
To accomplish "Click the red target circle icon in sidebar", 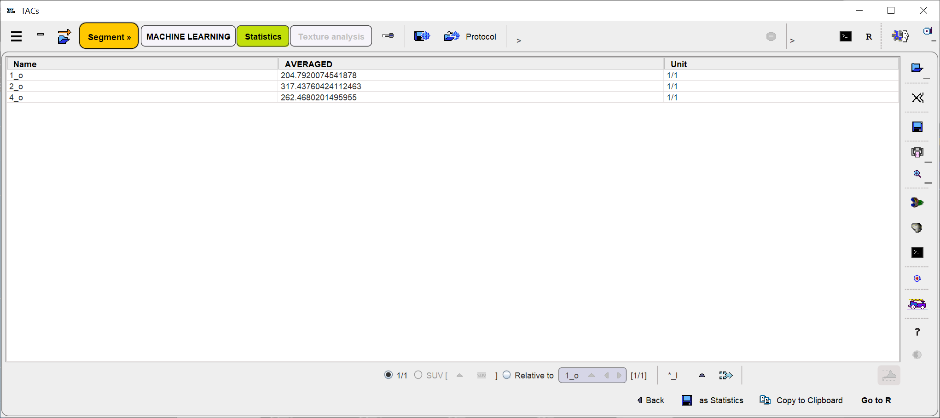I will 917,279.
